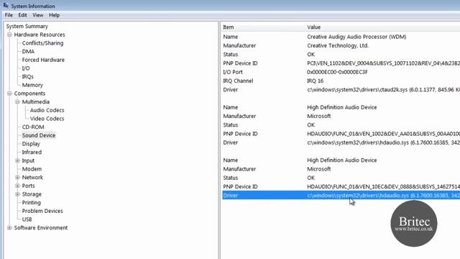460x259 pixels.
Task: Select Input tree item
Action: [x=28, y=160]
